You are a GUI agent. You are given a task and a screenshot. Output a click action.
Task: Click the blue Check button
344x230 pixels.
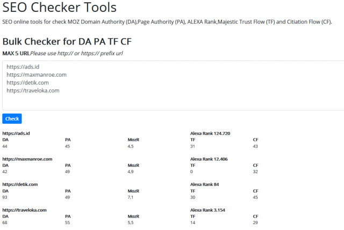click(x=12, y=118)
